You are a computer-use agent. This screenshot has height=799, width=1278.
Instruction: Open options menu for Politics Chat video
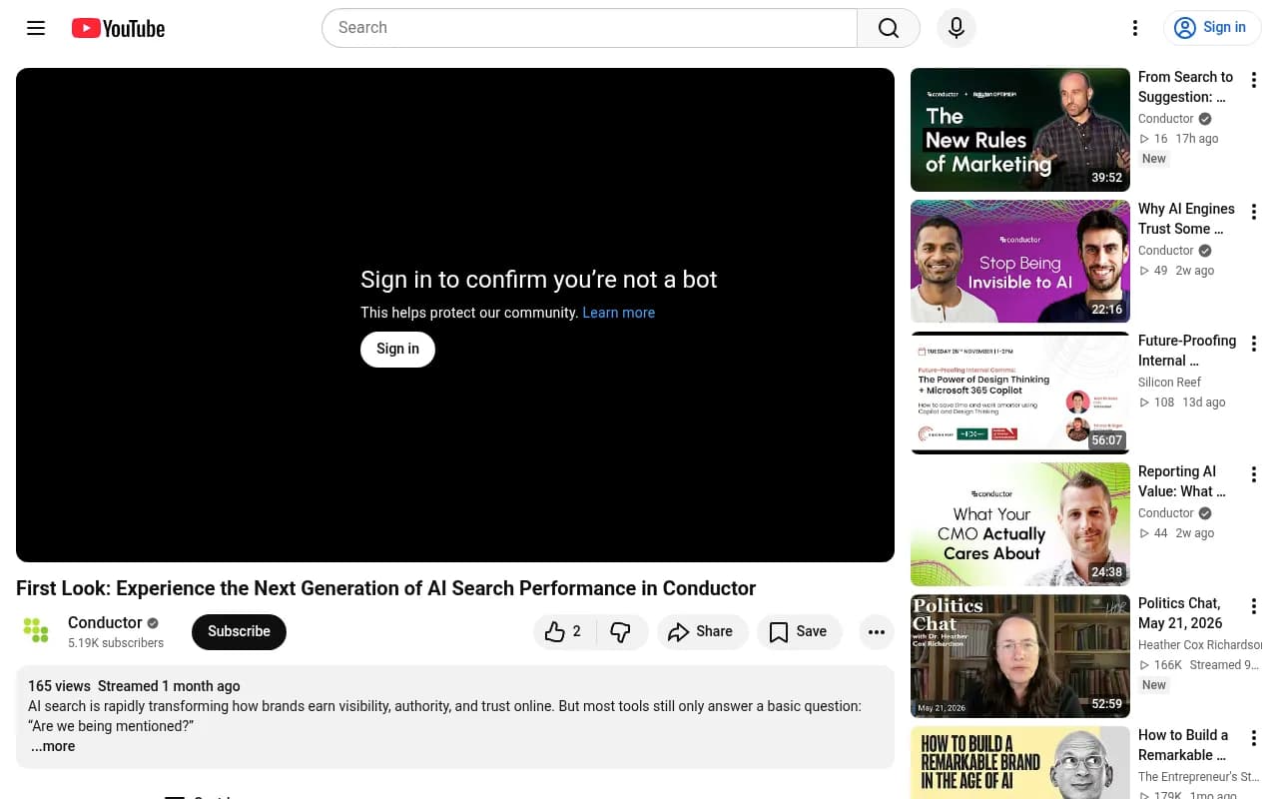coord(1254,606)
